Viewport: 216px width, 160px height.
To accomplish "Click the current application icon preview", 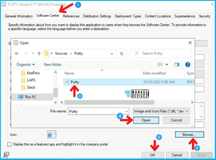I will [51, 134].
